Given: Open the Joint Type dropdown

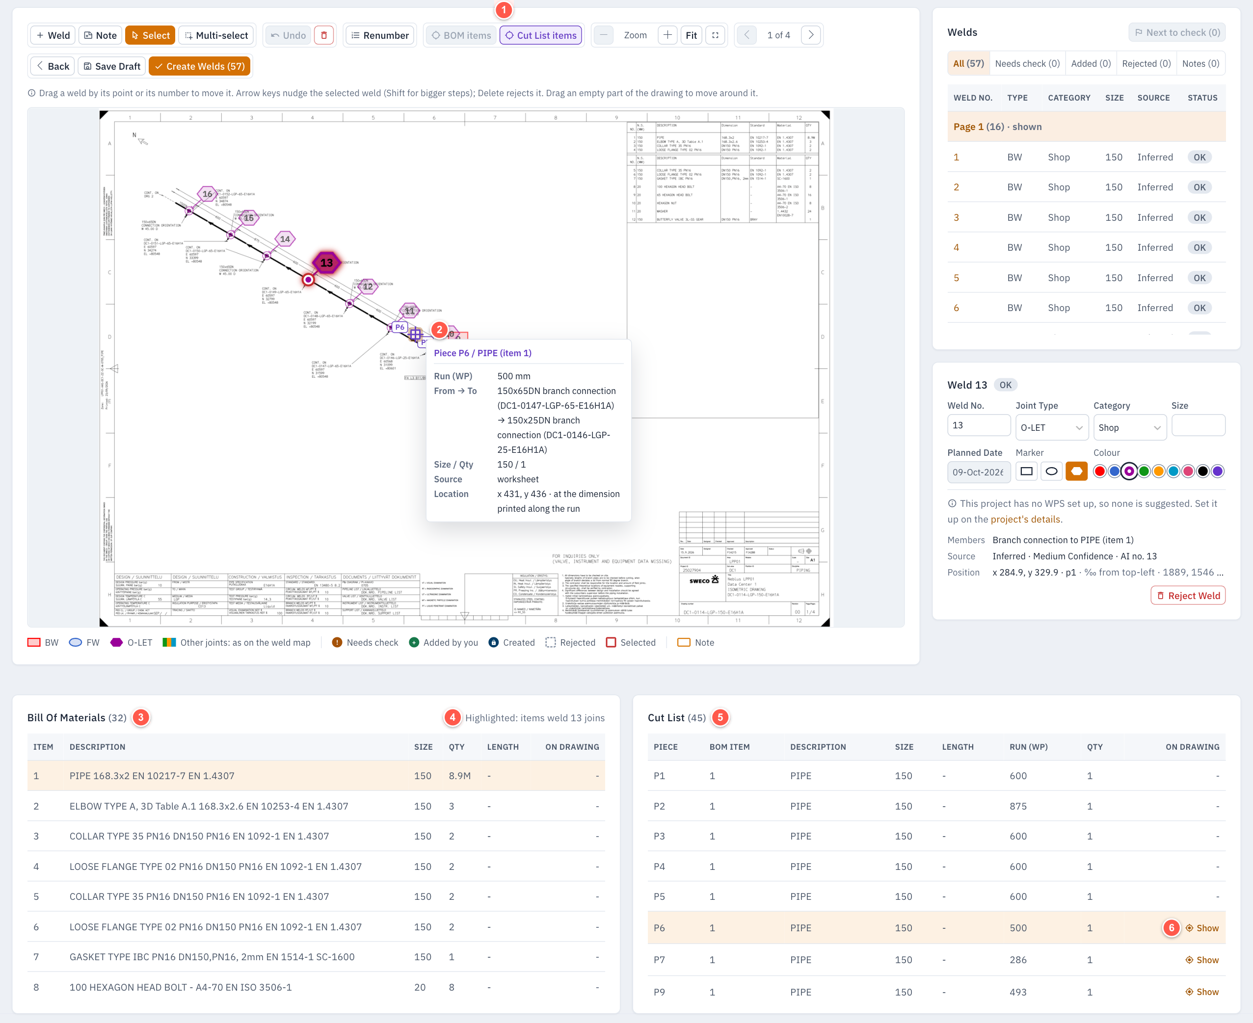Looking at the screenshot, I should click(x=1052, y=427).
